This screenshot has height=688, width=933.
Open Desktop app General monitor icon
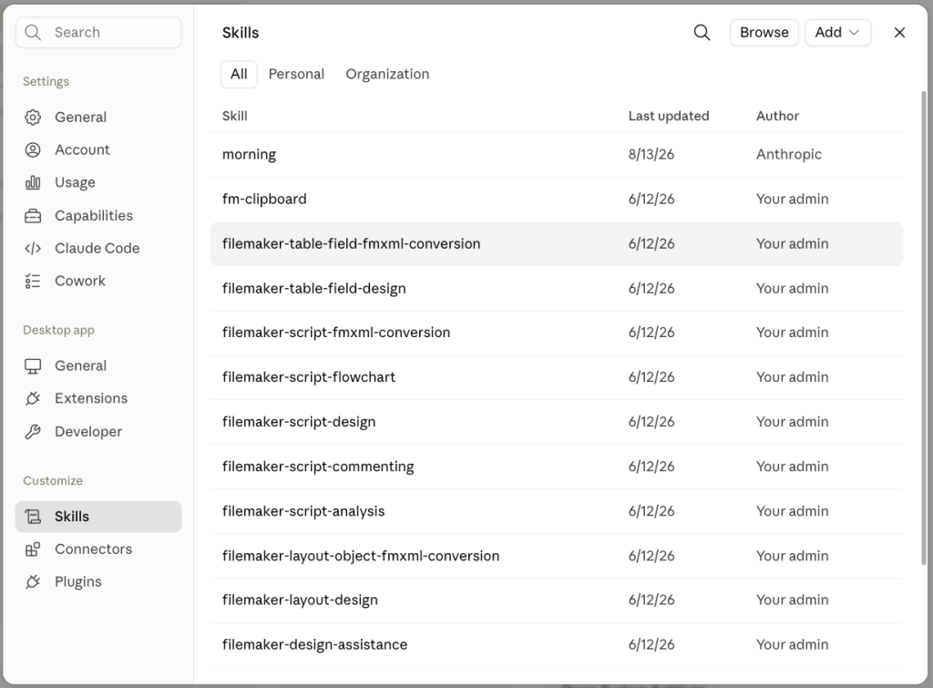coord(33,366)
